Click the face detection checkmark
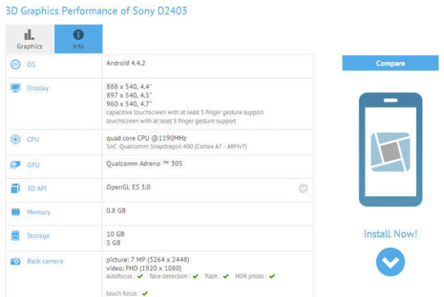The image size is (444, 297). click(x=195, y=277)
